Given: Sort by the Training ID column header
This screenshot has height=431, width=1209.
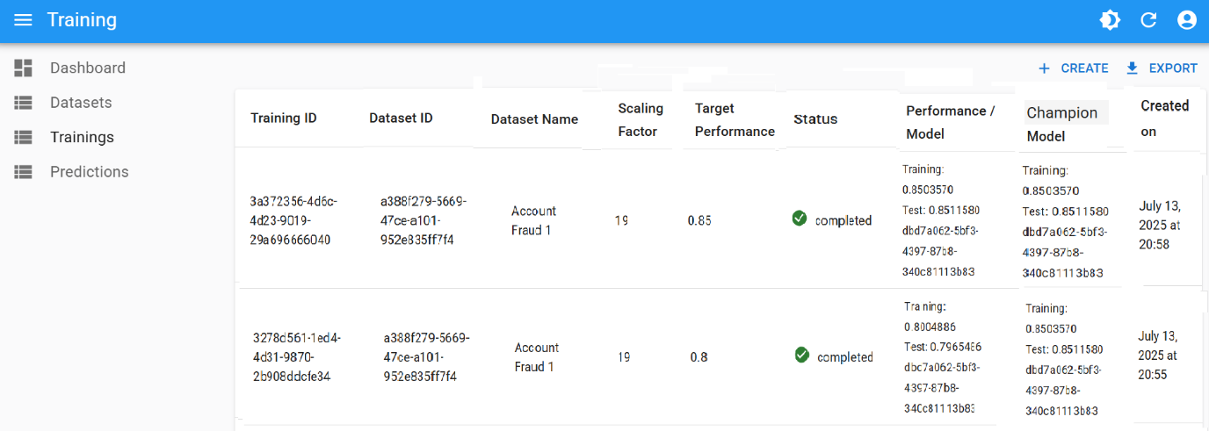Looking at the screenshot, I should (x=283, y=119).
